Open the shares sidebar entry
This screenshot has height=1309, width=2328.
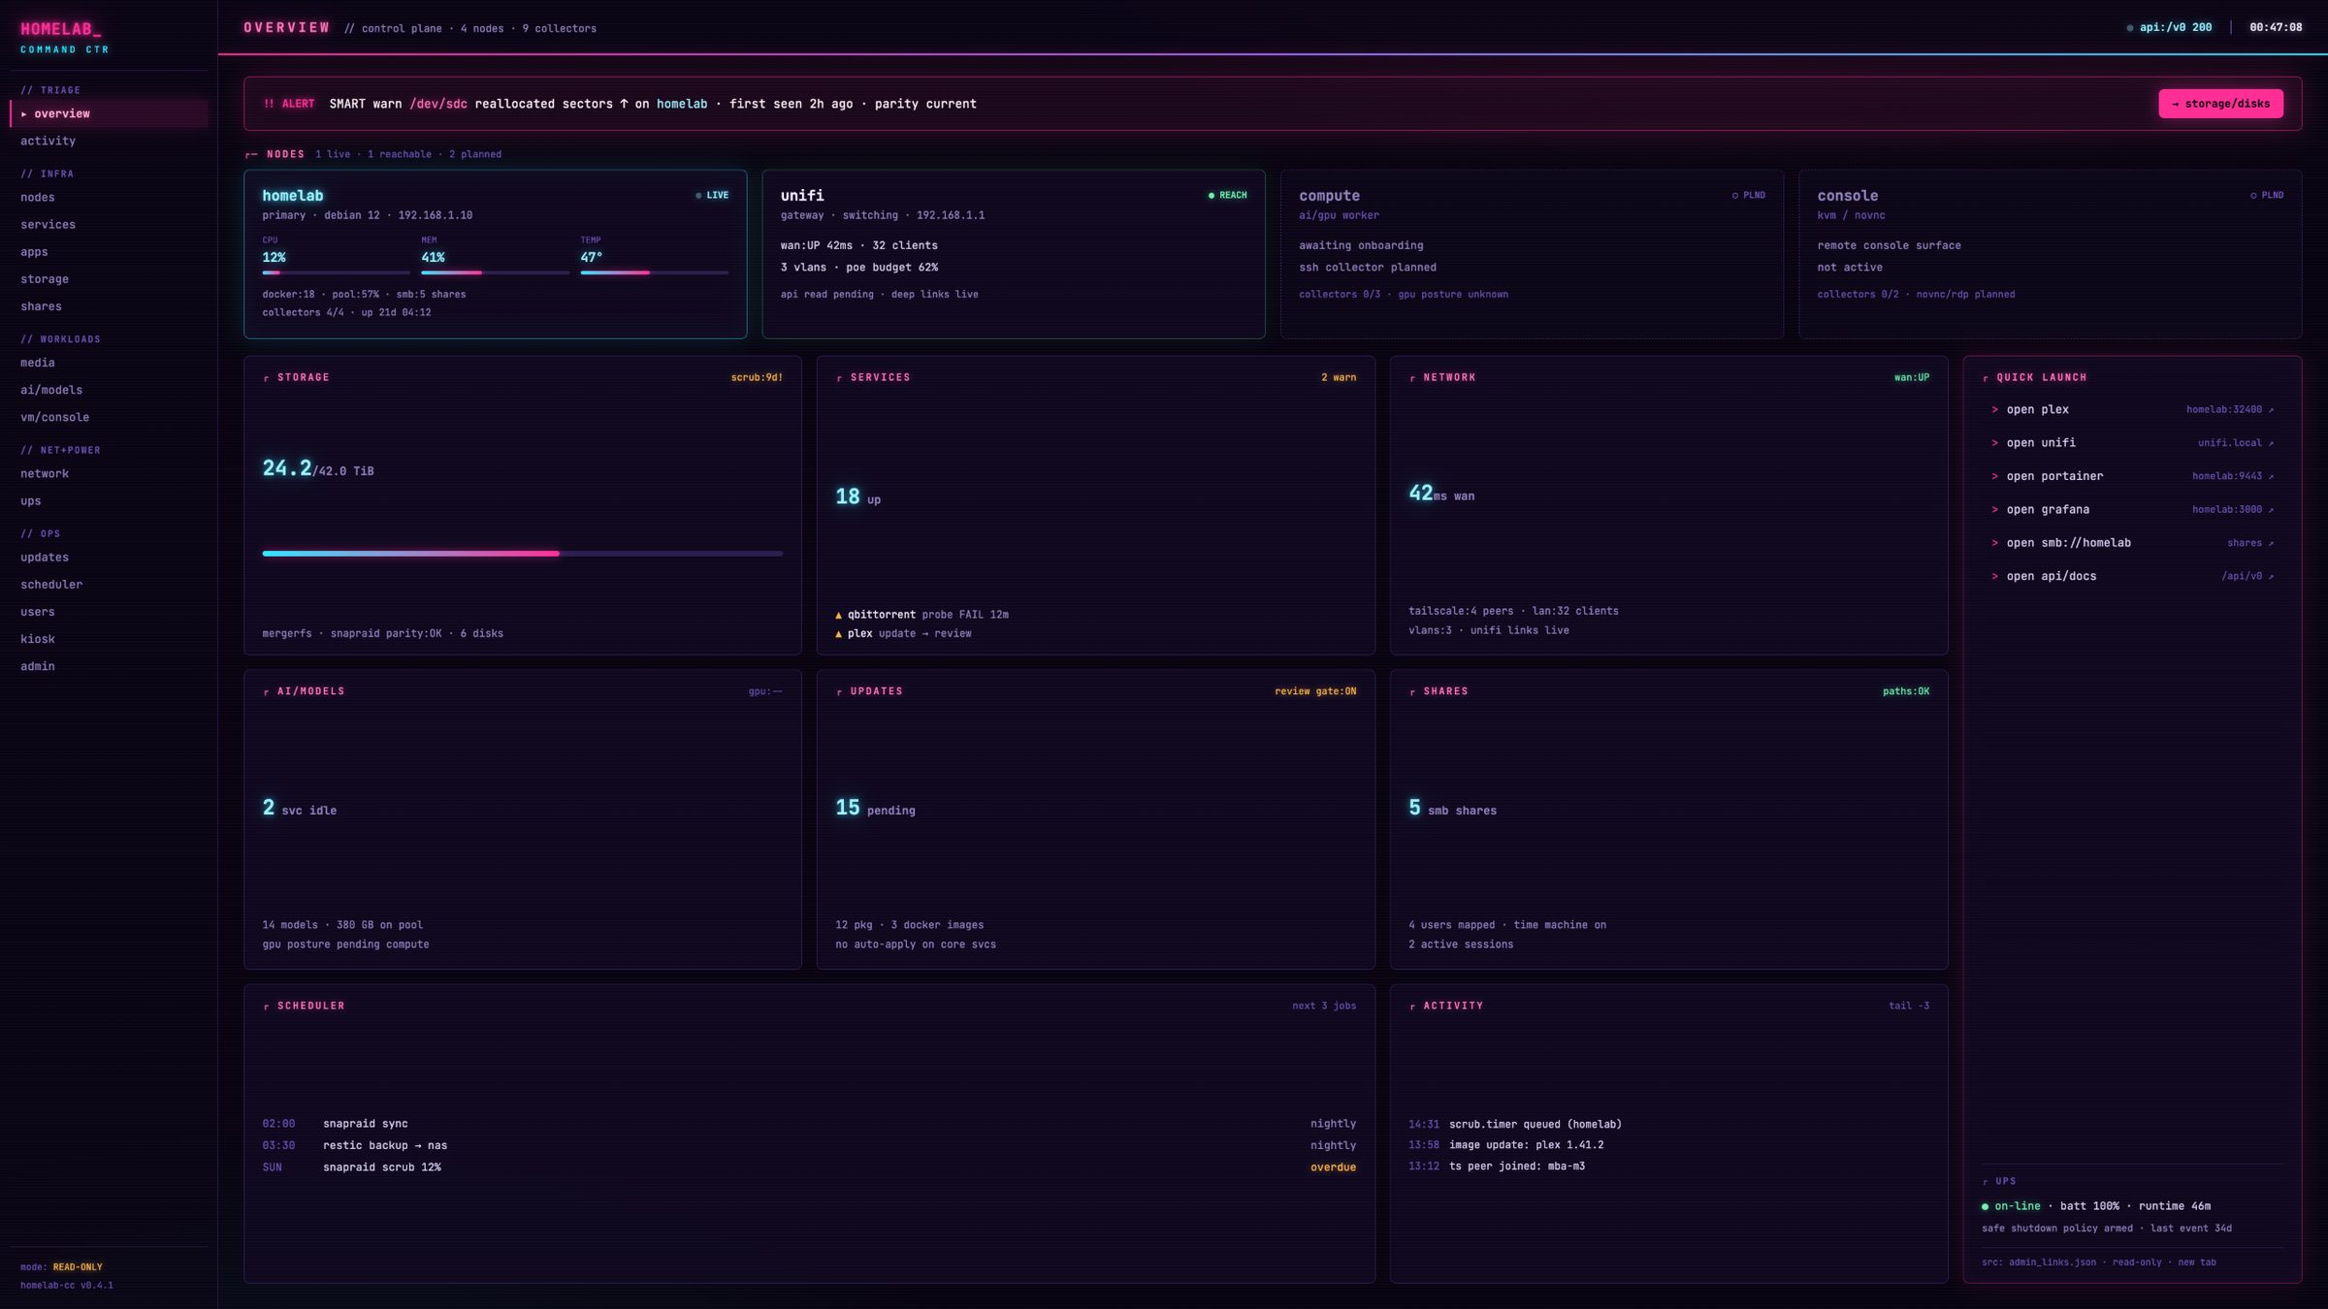click(109, 305)
